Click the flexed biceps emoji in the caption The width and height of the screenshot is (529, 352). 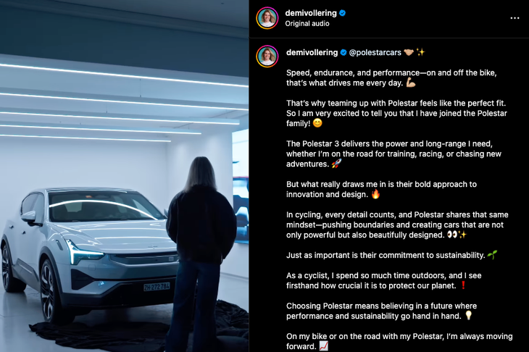(x=411, y=83)
